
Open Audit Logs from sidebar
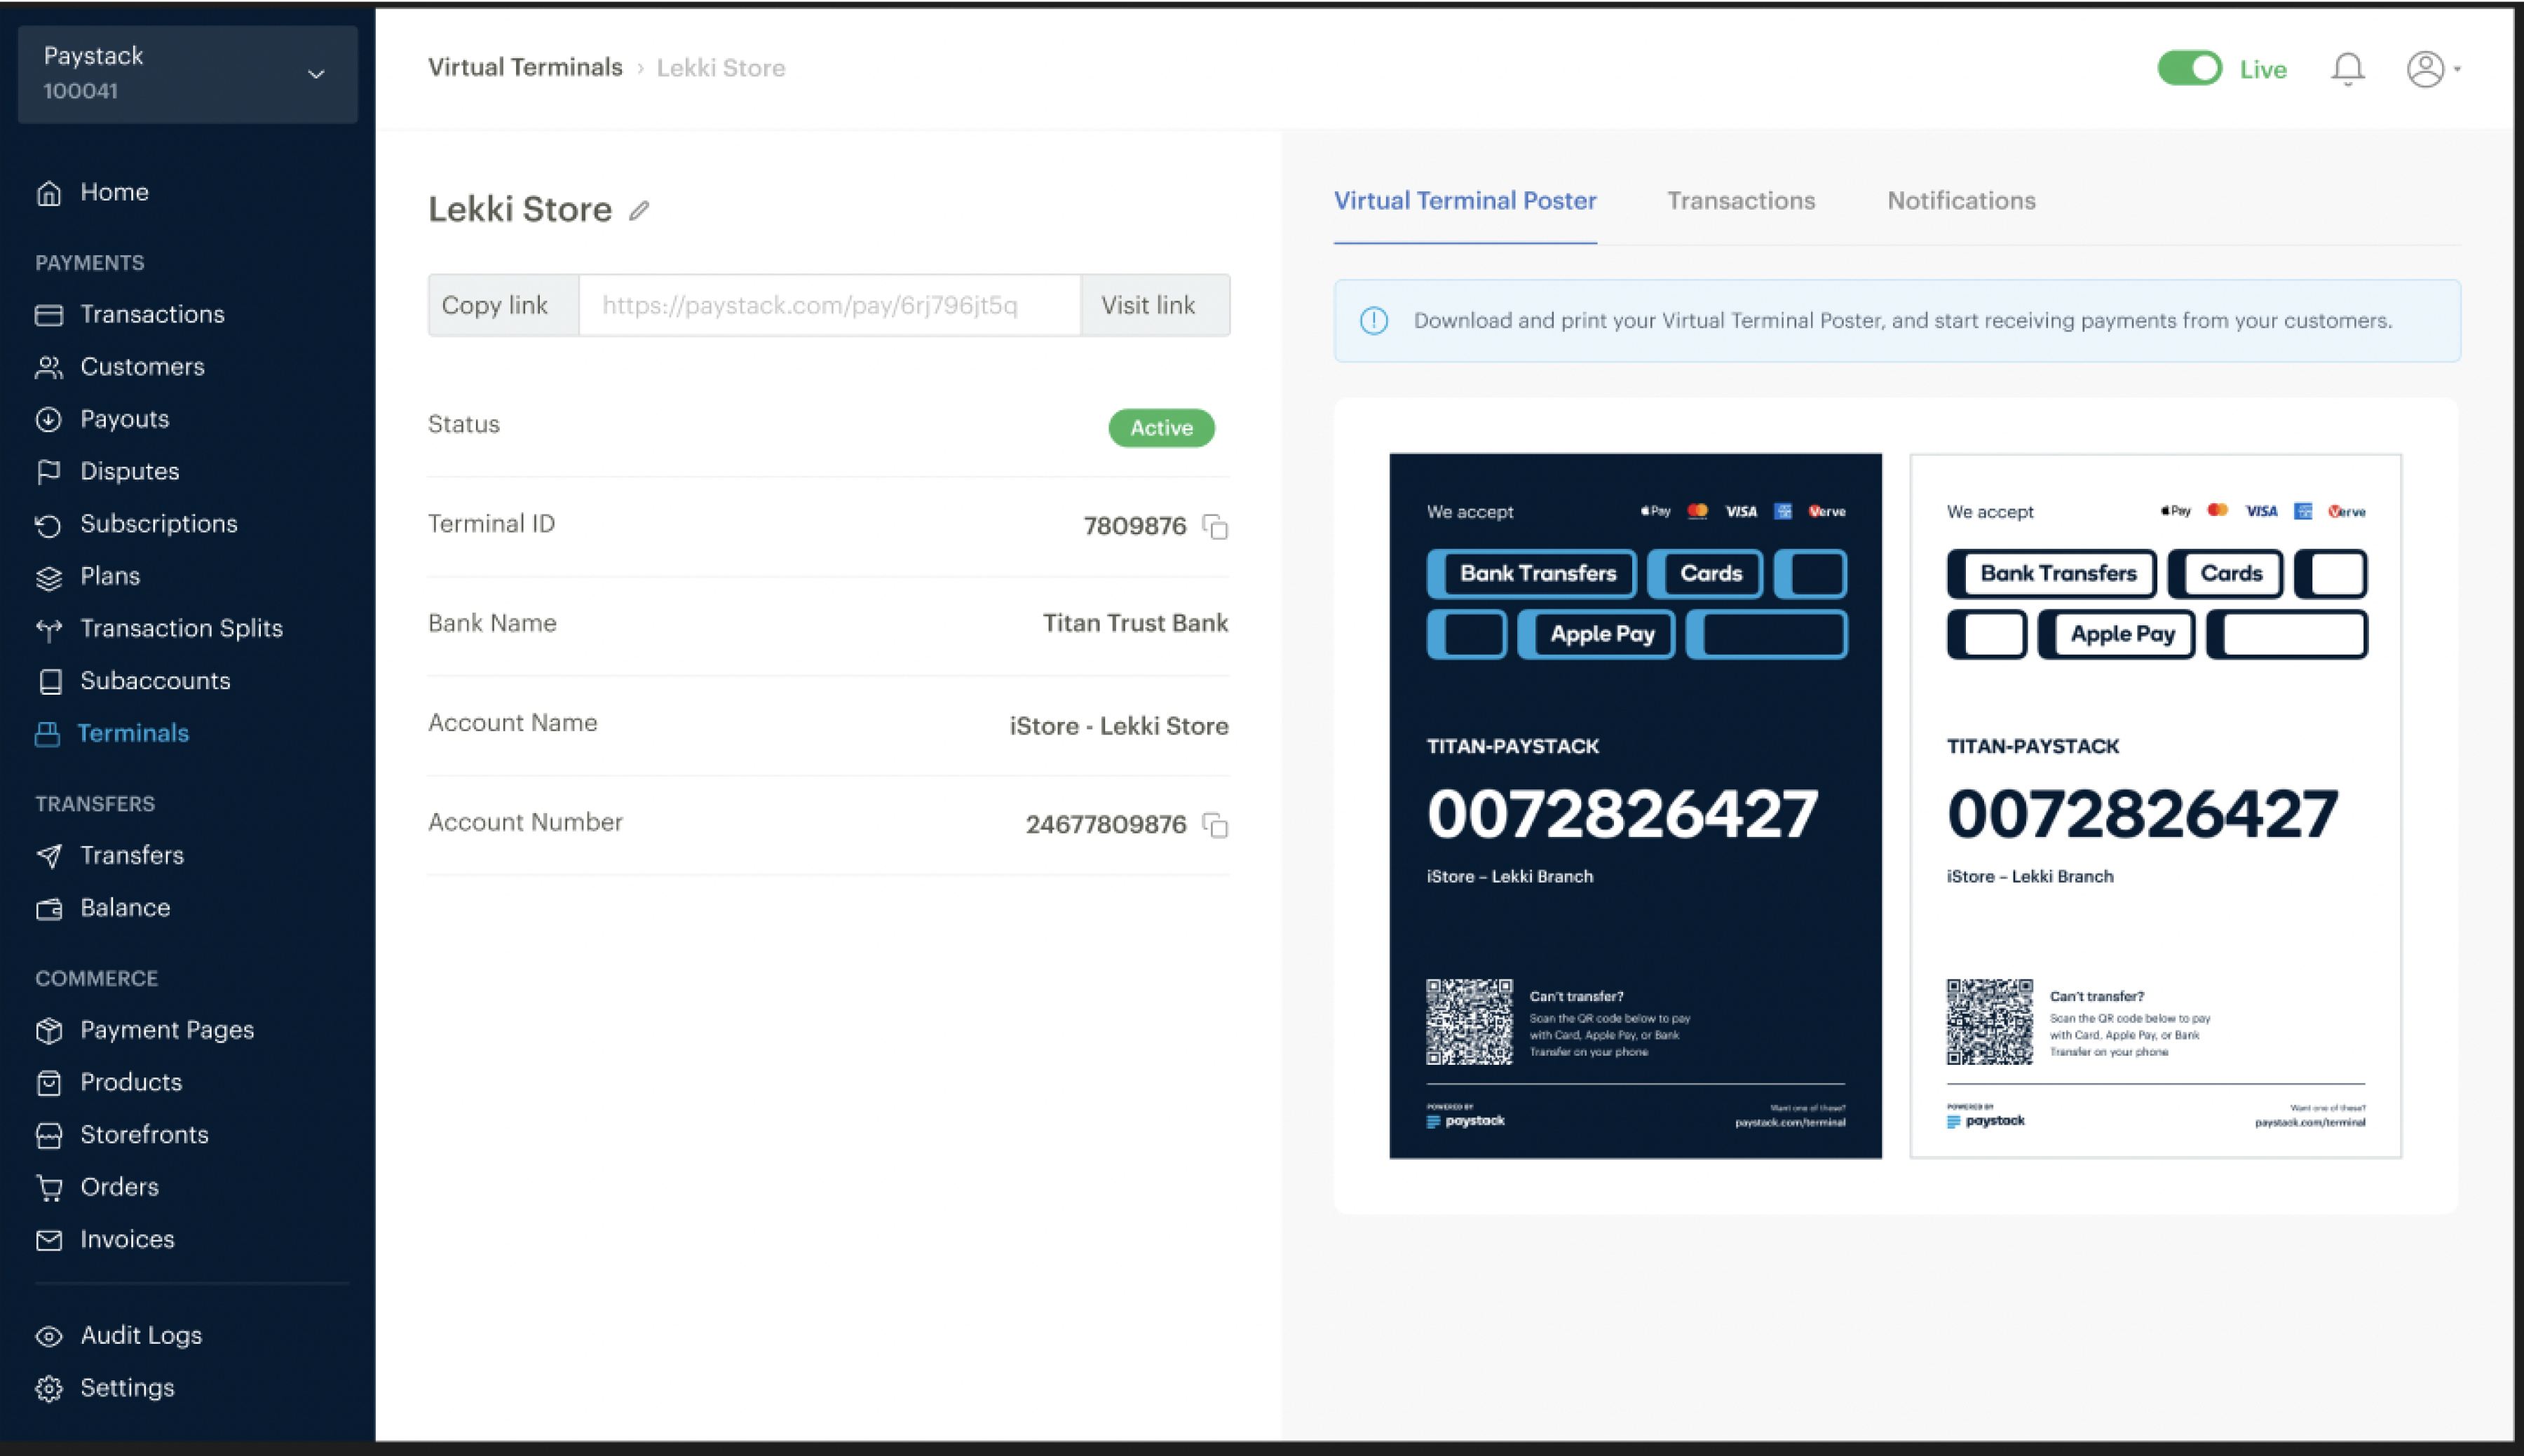(x=140, y=1336)
